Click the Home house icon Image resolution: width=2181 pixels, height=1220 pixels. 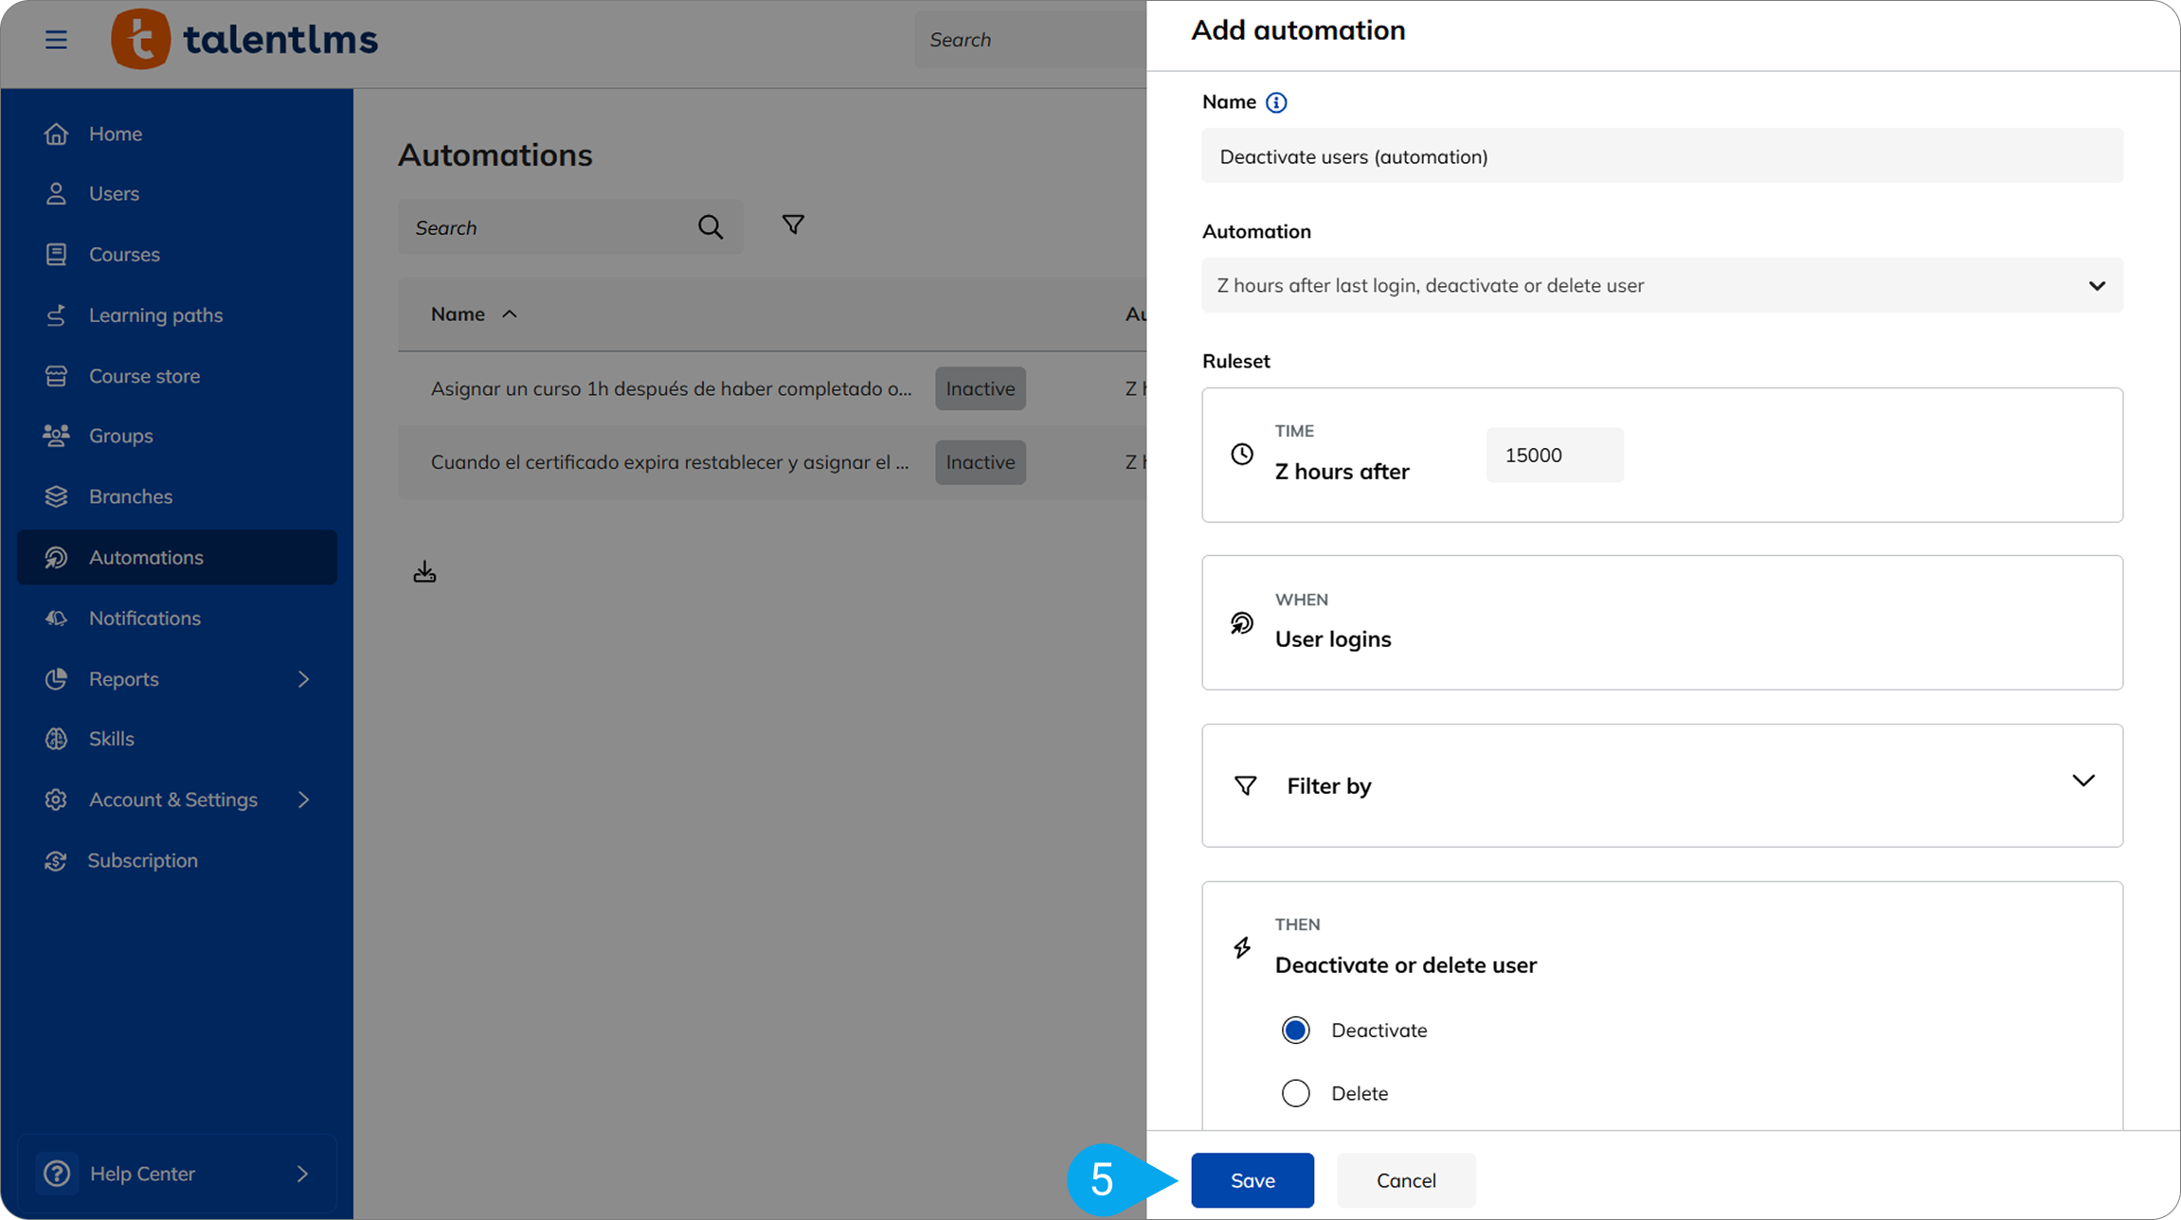point(56,134)
